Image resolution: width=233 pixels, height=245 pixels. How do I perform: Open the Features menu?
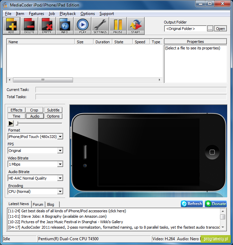point(37,14)
